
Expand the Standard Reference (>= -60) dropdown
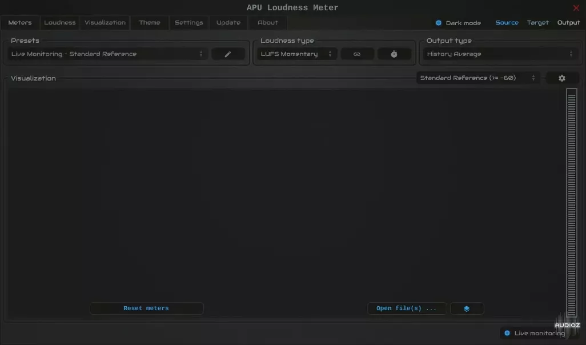tap(478, 78)
